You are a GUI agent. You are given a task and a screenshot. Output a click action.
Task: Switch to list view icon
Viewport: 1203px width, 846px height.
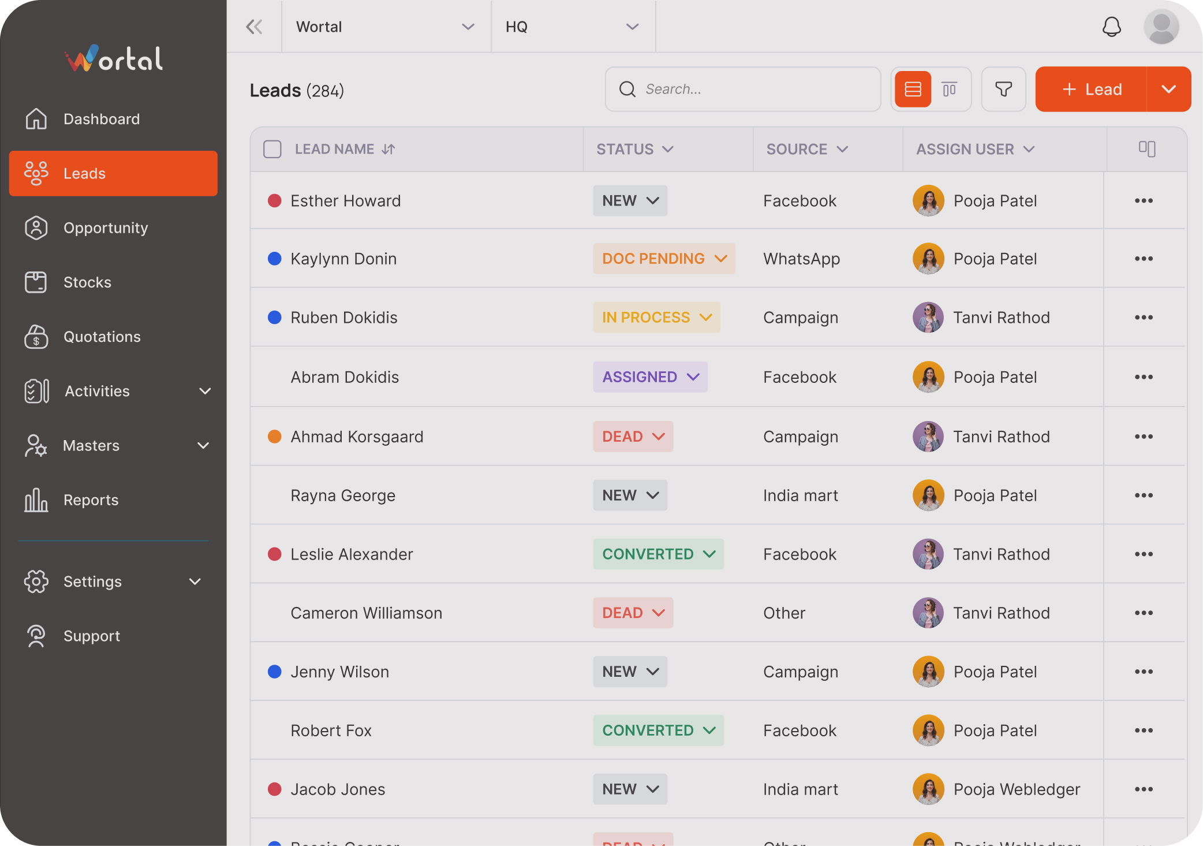coord(913,89)
